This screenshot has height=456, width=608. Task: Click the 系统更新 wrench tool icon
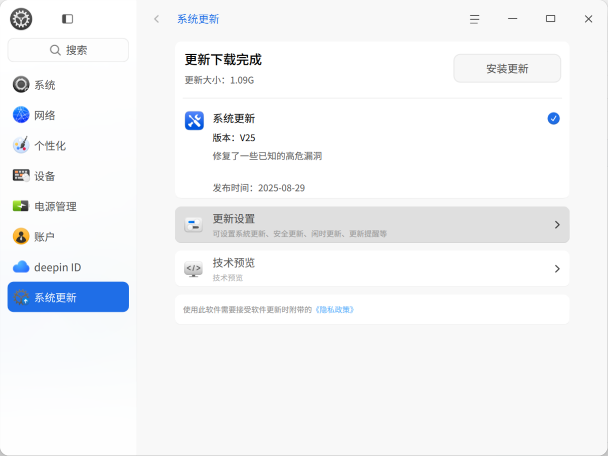point(195,121)
